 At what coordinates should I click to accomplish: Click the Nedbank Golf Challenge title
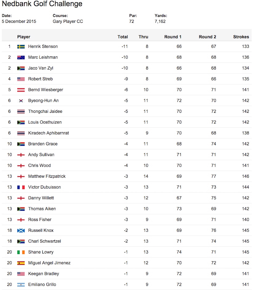click(x=42, y=4)
